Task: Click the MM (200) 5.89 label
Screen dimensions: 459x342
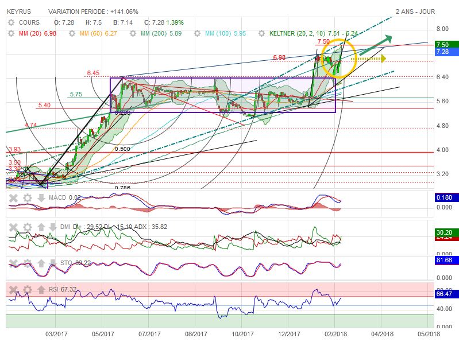Action: point(161,33)
